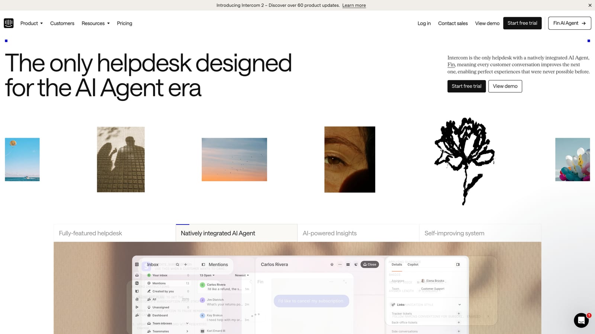Open the Pricing page

[x=125, y=23]
